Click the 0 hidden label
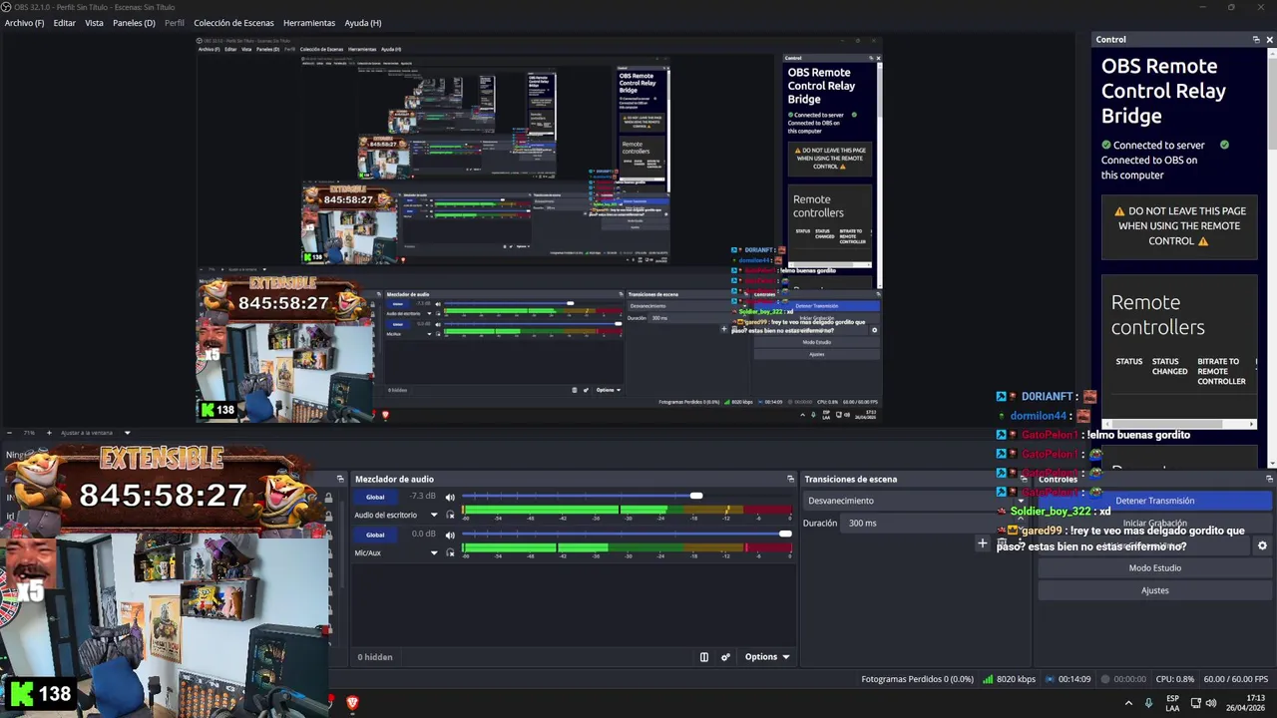The height and width of the screenshot is (718, 1277). pyautogui.click(x=375, y=657)
